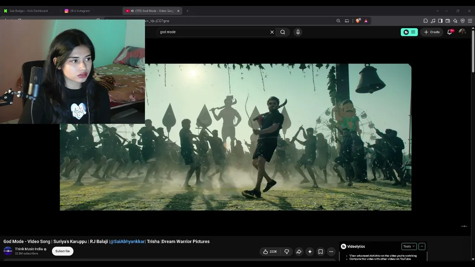475x267 pixels.
Task: Open the YouTube account avatar menu
Action: [462, 32]
